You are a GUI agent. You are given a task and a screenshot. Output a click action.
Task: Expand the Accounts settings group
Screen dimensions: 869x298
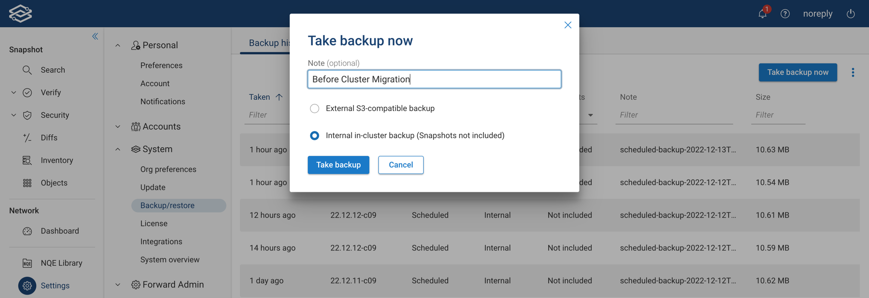118,126
